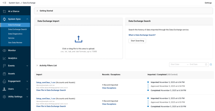The image size is (215, 111).
Task: Click the info icon beside the date range
Action: (x=211, y=65)
